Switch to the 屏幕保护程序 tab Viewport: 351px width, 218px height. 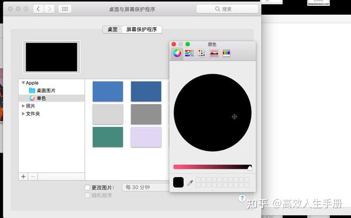142,29
